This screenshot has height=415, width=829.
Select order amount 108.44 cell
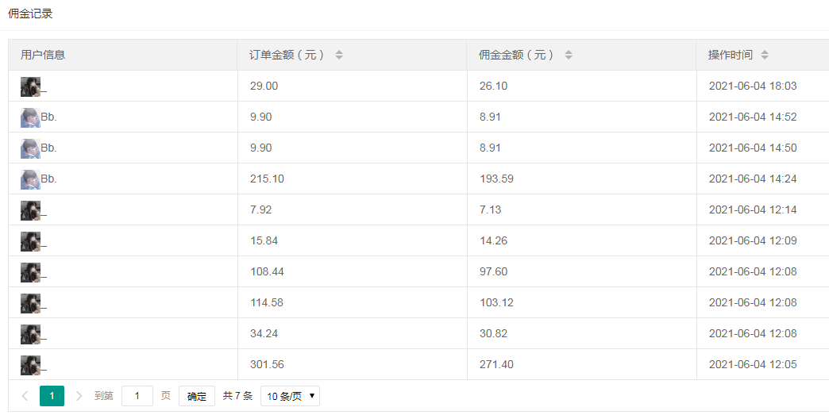click(x=352, y=271)
